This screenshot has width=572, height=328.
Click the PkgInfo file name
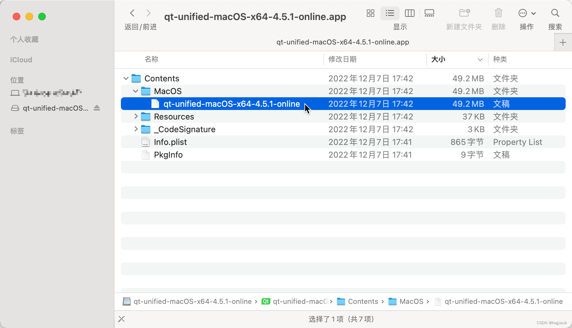(168, 155)
